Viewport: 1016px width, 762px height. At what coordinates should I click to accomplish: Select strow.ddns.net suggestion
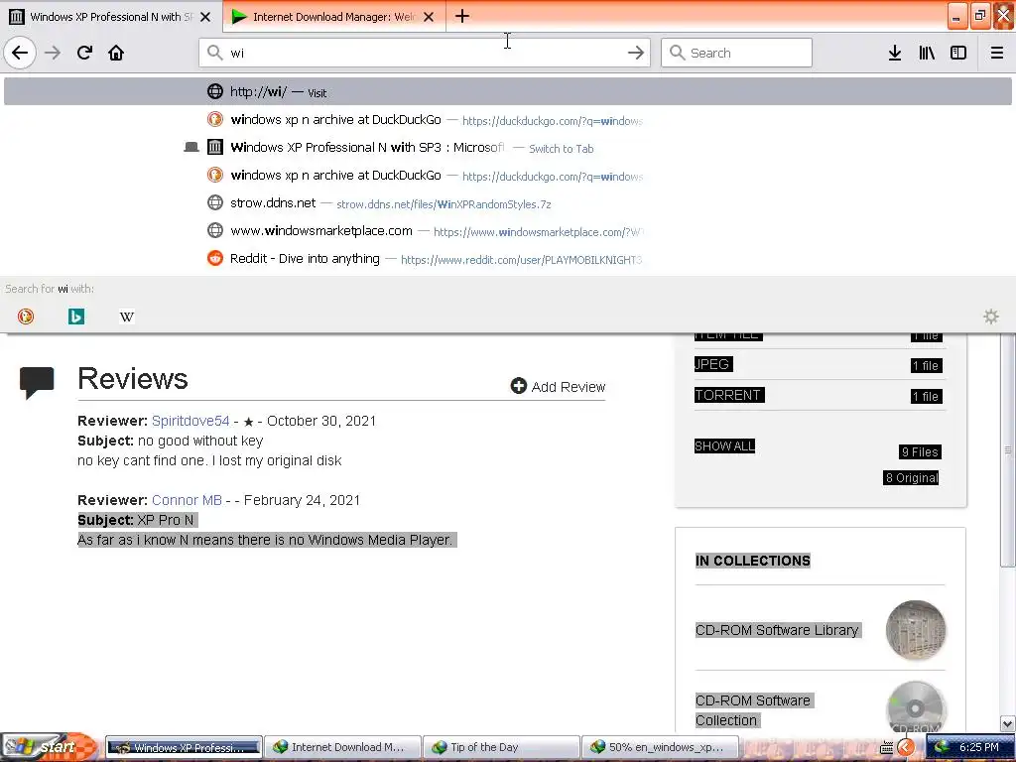point(508,202)
